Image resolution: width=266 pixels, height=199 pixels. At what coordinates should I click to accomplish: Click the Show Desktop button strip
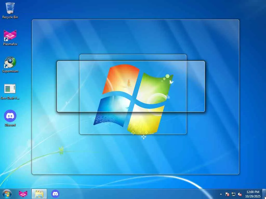(x=264, y=194)
